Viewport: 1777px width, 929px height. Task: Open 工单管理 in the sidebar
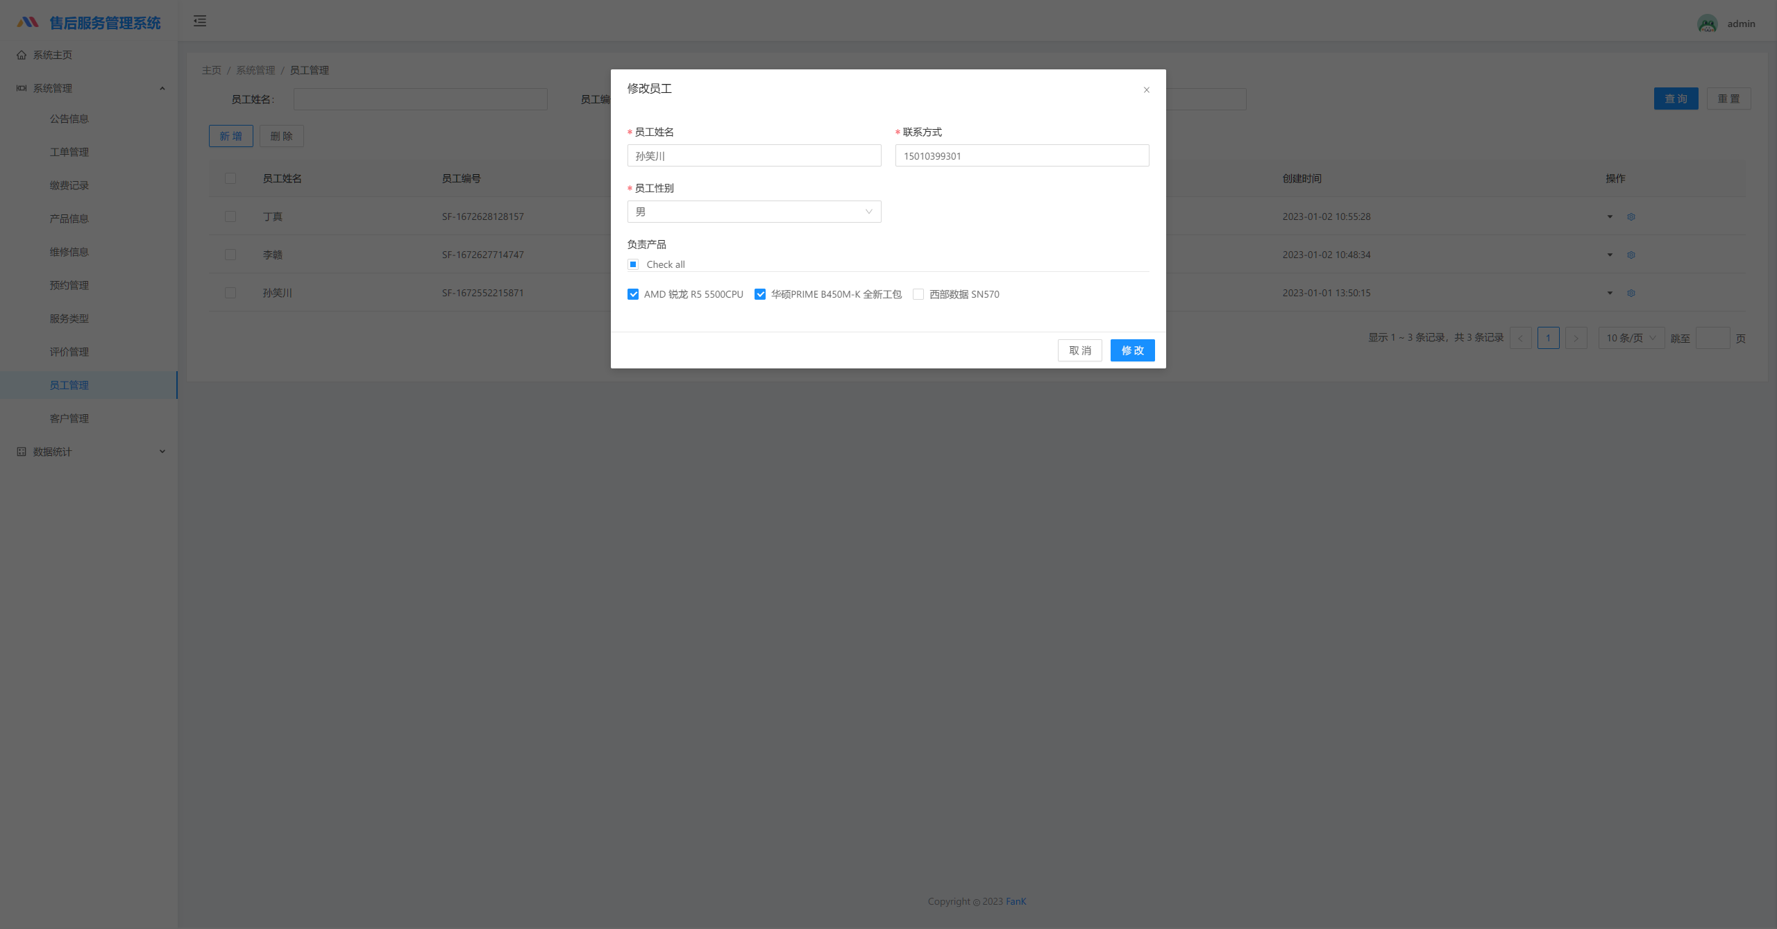[x=69, y=152]
